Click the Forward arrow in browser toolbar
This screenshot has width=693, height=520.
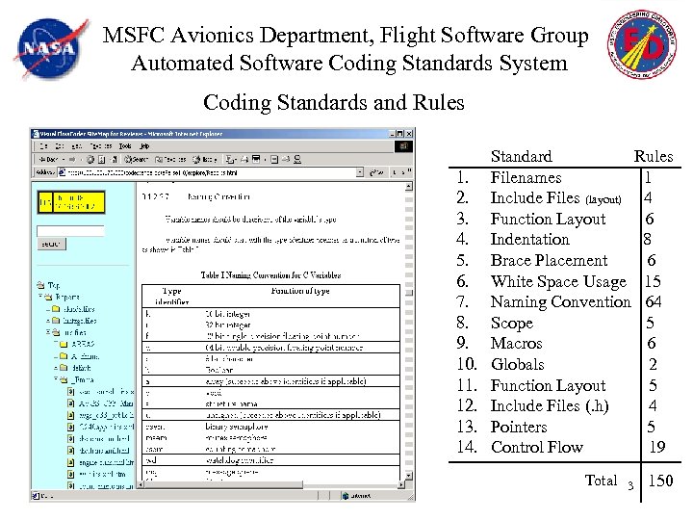click(73, 159)
